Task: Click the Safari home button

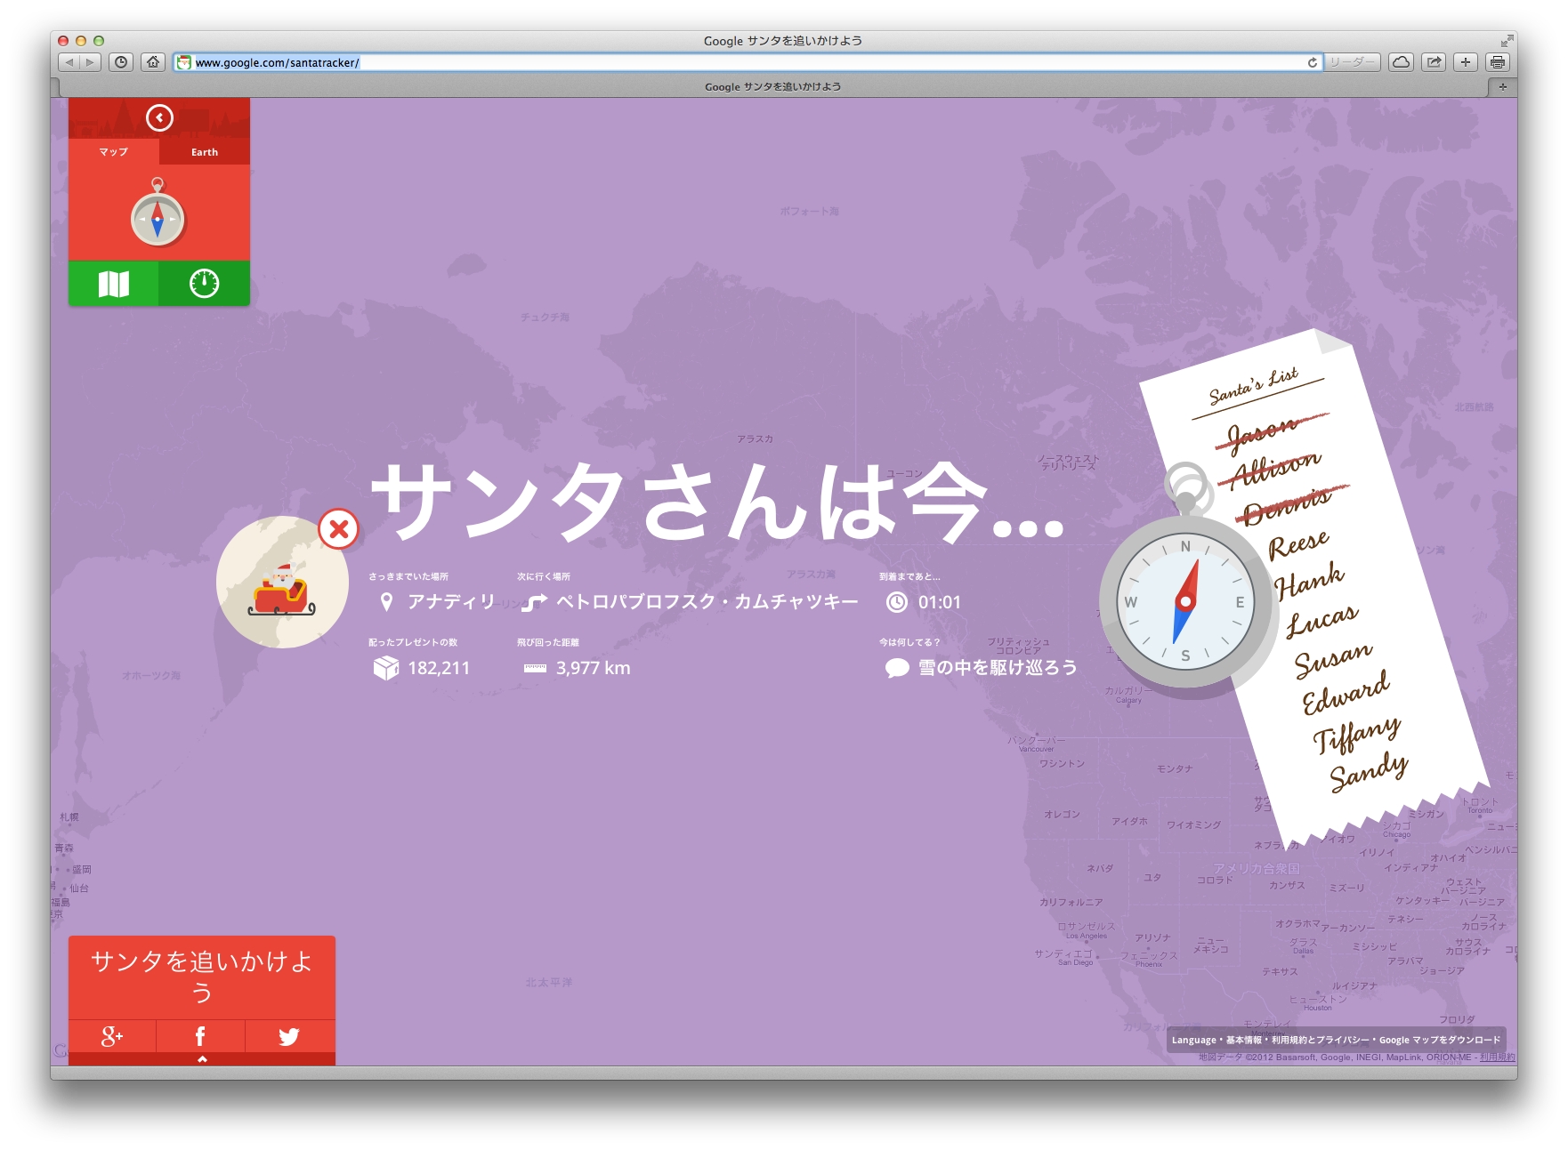Action: (153, 62)
